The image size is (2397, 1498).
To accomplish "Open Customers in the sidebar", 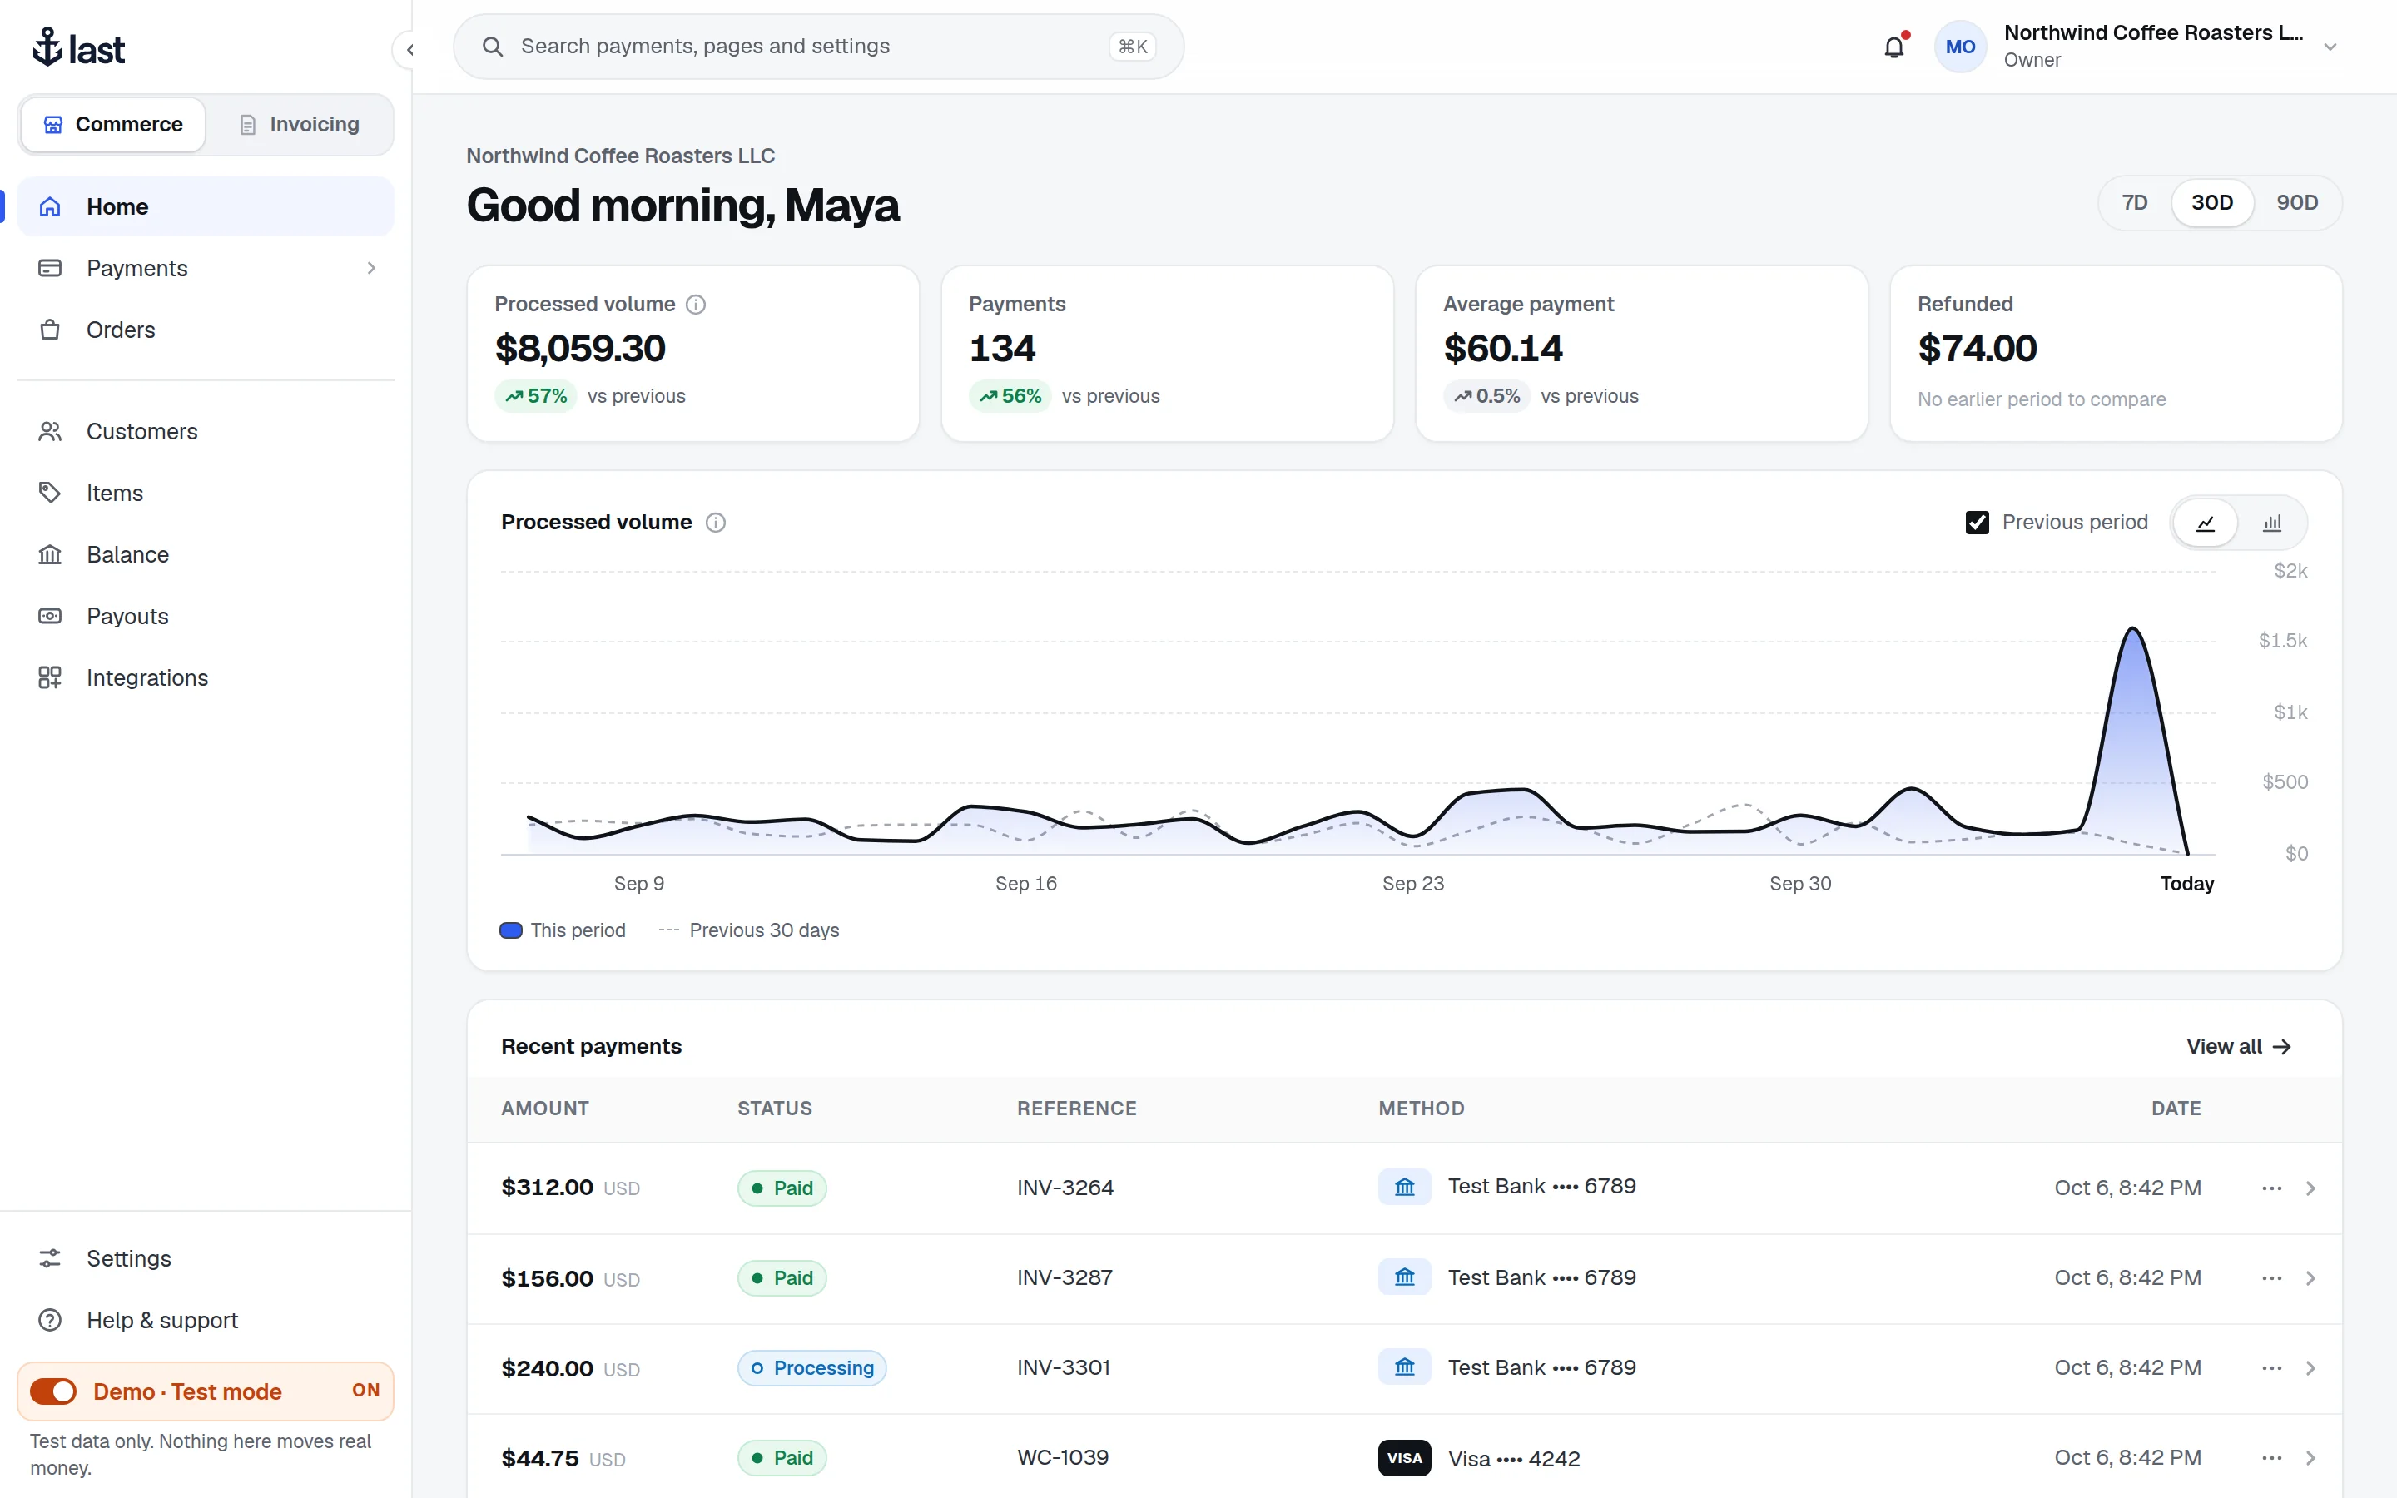I will 205,432.
